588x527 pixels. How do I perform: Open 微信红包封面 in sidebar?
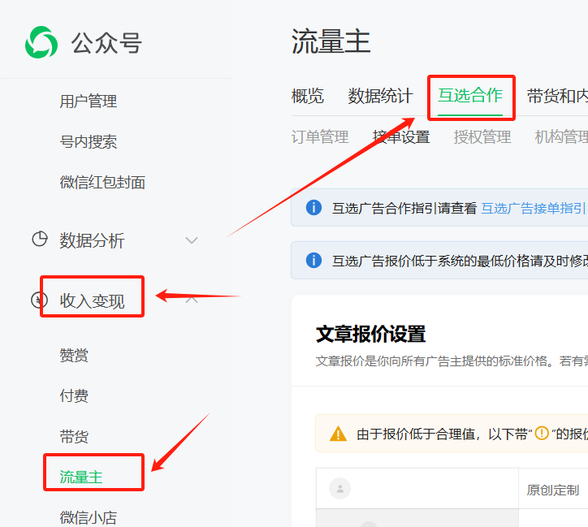pyautogui.click(x=102, y=183)
